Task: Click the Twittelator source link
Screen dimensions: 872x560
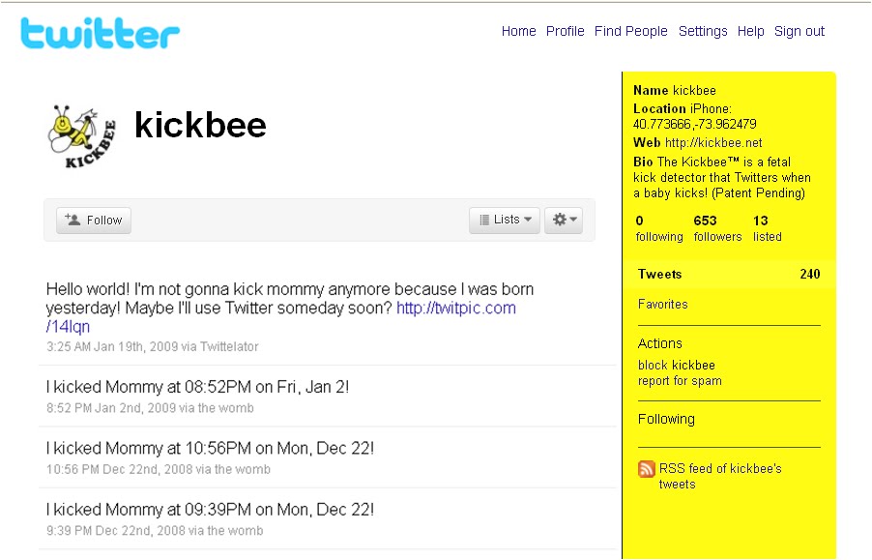Action: tap(229, 346)
